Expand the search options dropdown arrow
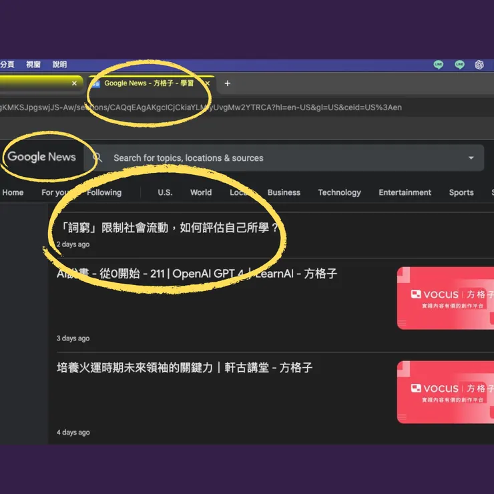 [471, 158]
